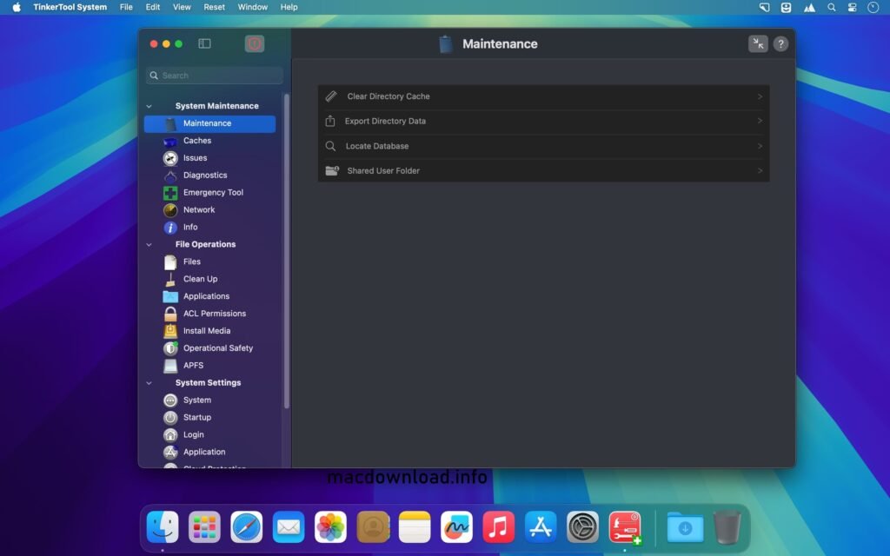The image size is (890, 556).
Task: Select the Install Media icon in sidebar
Action: 170,331
